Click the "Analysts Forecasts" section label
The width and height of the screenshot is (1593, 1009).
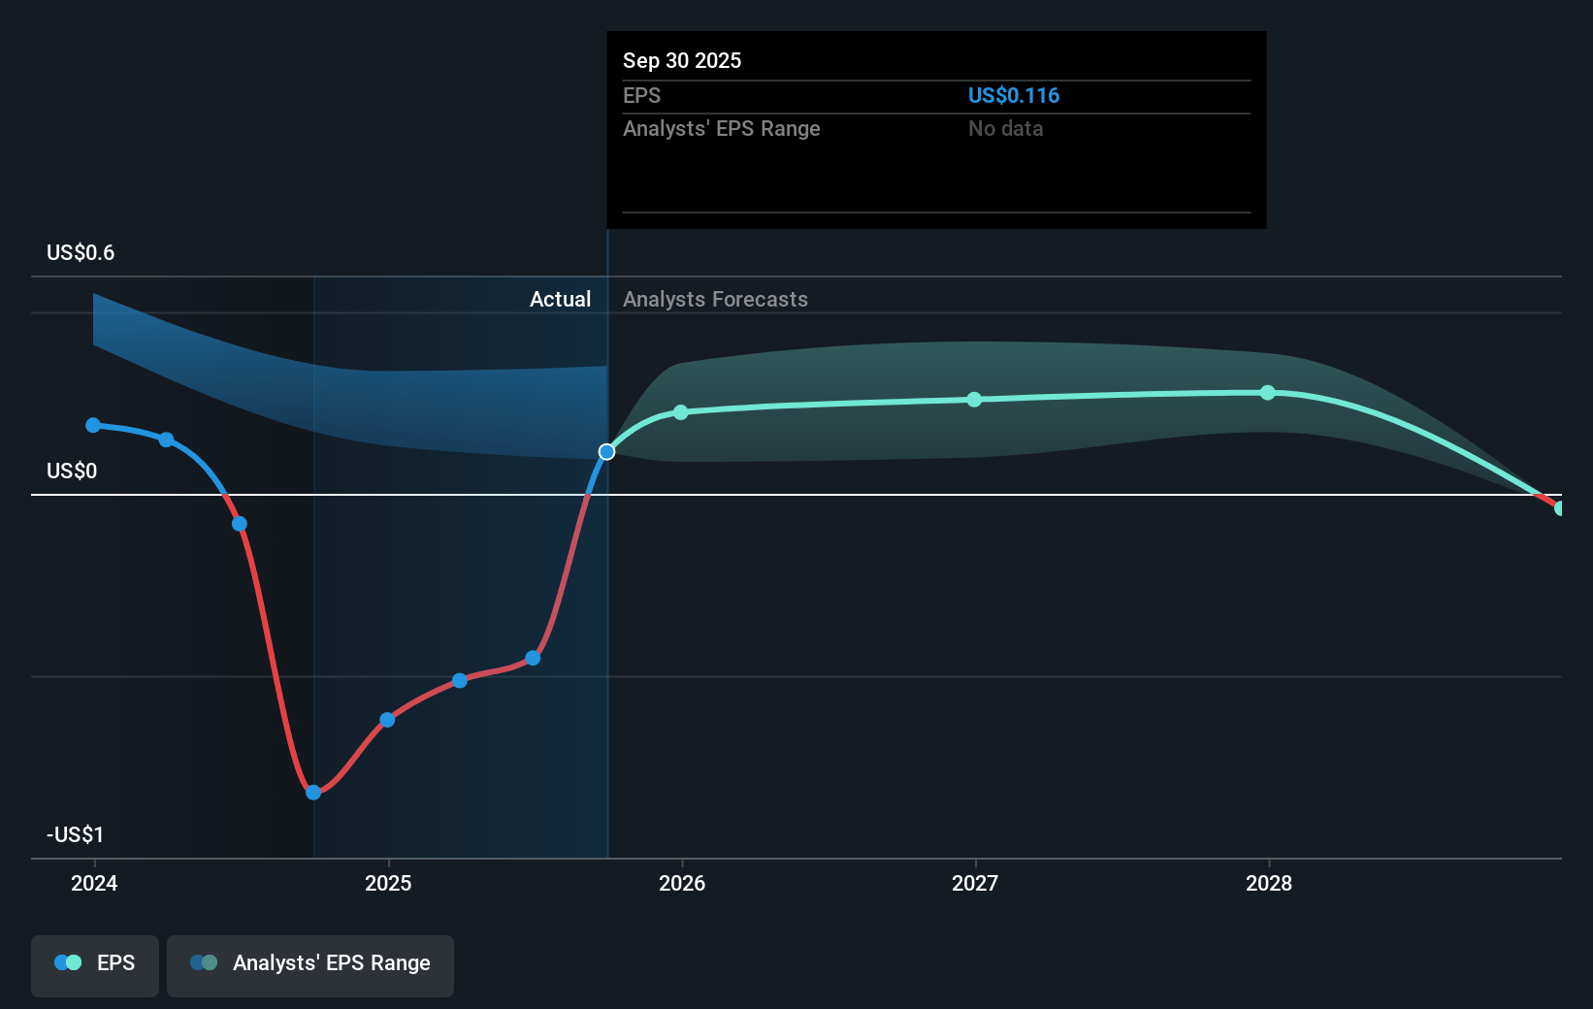715,300
